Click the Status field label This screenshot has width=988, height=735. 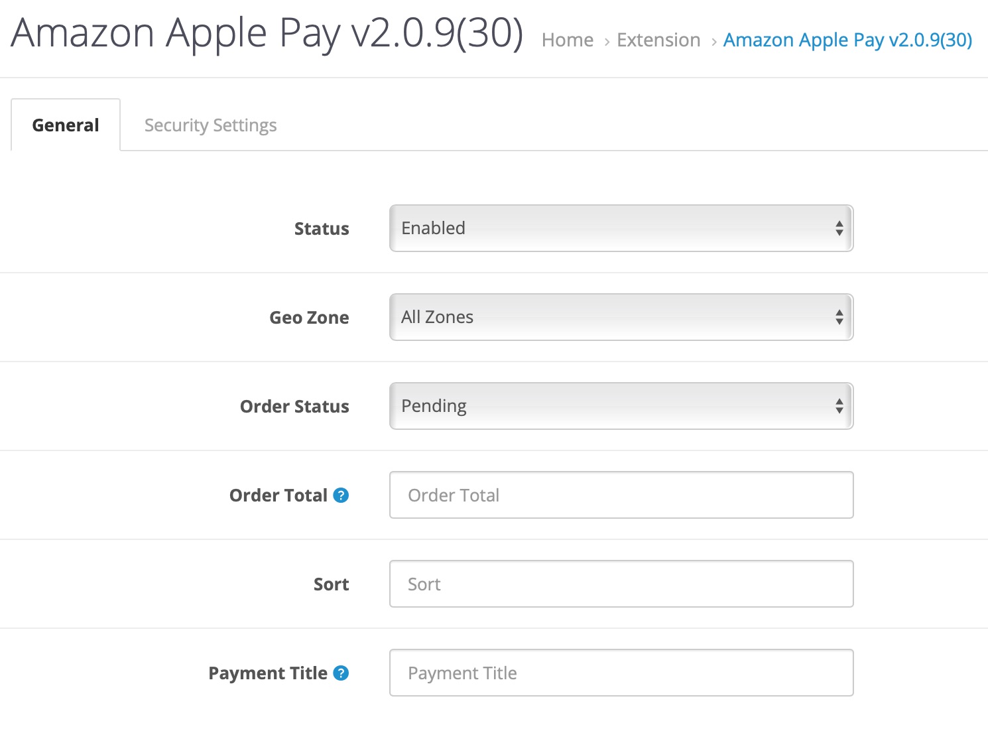[322, 229]
